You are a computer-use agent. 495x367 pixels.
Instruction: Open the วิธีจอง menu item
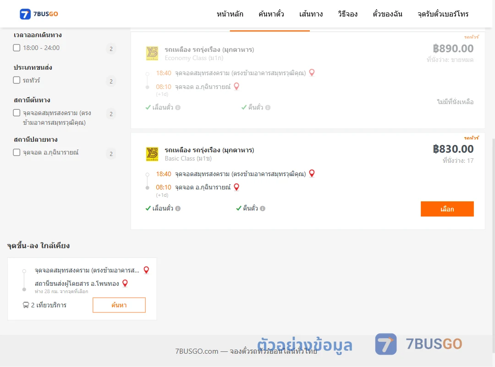click(347, 14)
